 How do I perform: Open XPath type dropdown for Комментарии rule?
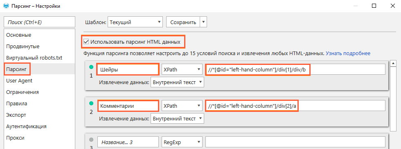(182, 106)
